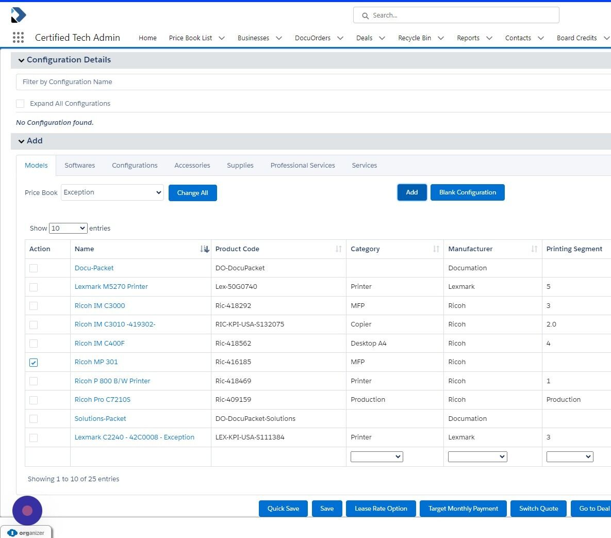Click the Change All button
The height and width of the screenshot is (538, 611).
[x=192, y=193]
